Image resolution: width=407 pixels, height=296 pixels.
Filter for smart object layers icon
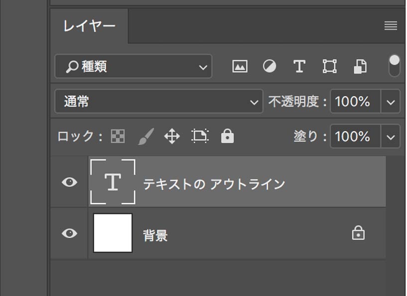pos(360,66)
